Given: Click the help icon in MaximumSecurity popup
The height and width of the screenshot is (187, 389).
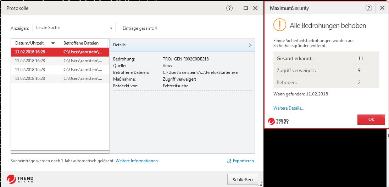Looking at the screenshot, I should (369, 8).
